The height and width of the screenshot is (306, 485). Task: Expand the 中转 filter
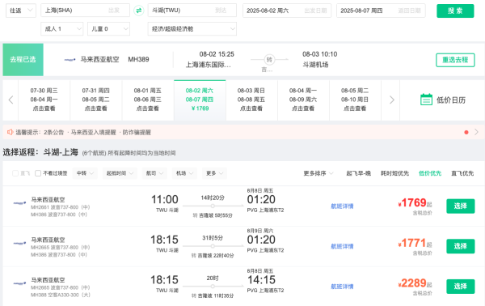tap(85, 173)
